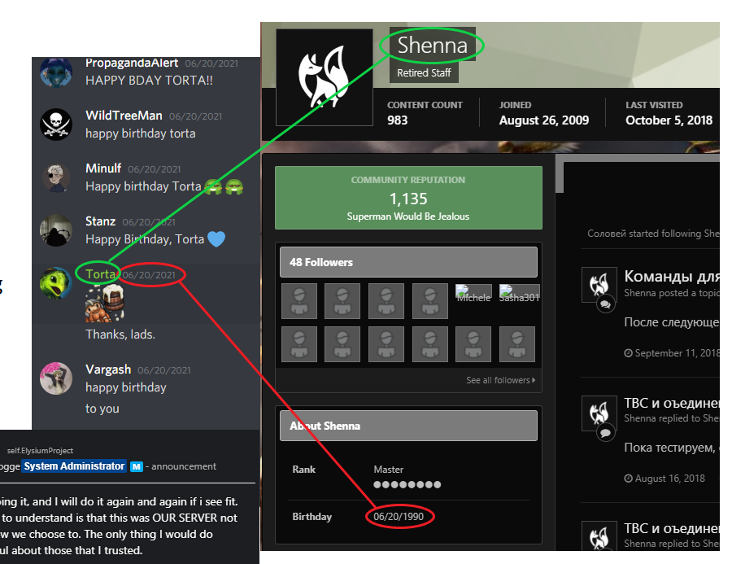
Task: Open the Команды для topic title
Action: point(672,276)
